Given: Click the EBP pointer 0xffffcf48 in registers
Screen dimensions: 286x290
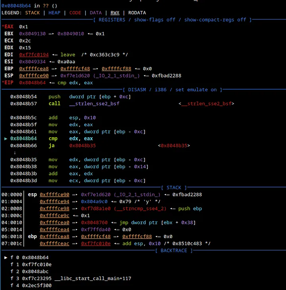Looking at the screenshot, I should [75, 69].
